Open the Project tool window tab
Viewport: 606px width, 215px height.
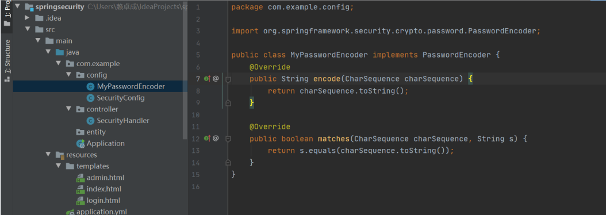(x=6, y=14)
